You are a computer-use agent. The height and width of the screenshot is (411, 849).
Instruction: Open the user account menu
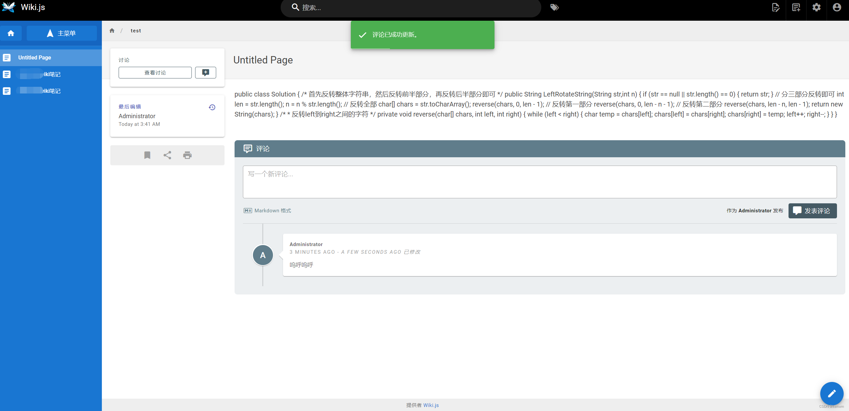click(x=837, y=7)
